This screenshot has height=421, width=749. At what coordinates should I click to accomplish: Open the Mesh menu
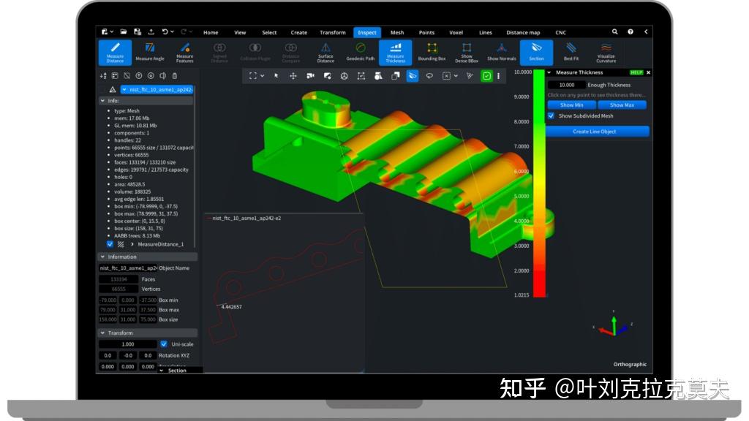[x=396, y=32]
